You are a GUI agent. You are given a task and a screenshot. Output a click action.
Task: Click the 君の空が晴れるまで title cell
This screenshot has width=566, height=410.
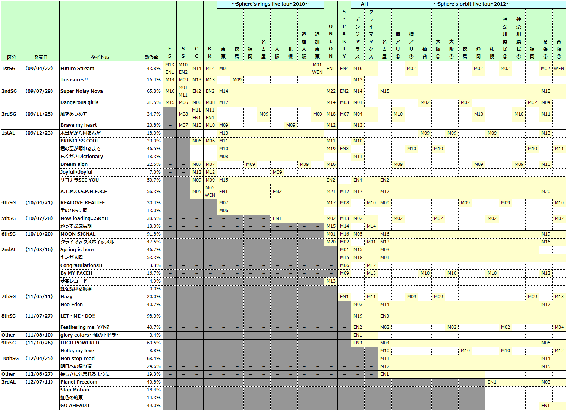click(x=100, y=149)
